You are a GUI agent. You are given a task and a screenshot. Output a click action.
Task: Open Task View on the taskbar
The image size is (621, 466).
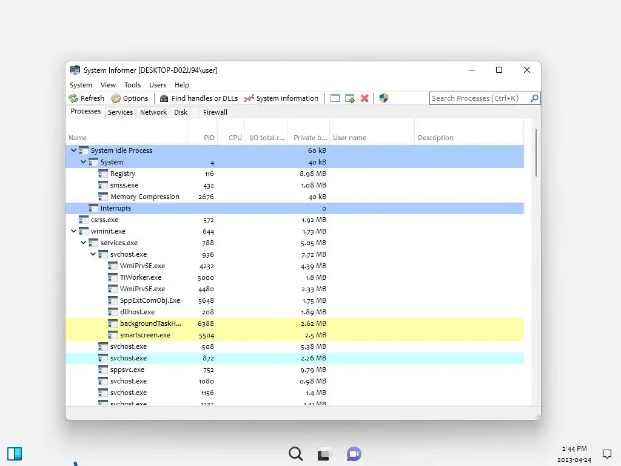point(324,454)
